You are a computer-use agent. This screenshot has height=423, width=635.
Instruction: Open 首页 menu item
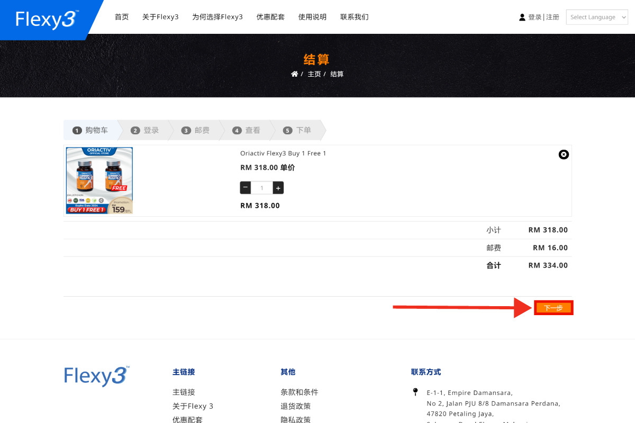click(x=122, y=17)
